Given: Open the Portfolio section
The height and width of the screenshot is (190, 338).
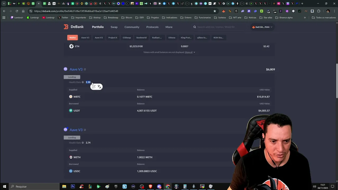Looking at the screenshot, I should point(98,27).
